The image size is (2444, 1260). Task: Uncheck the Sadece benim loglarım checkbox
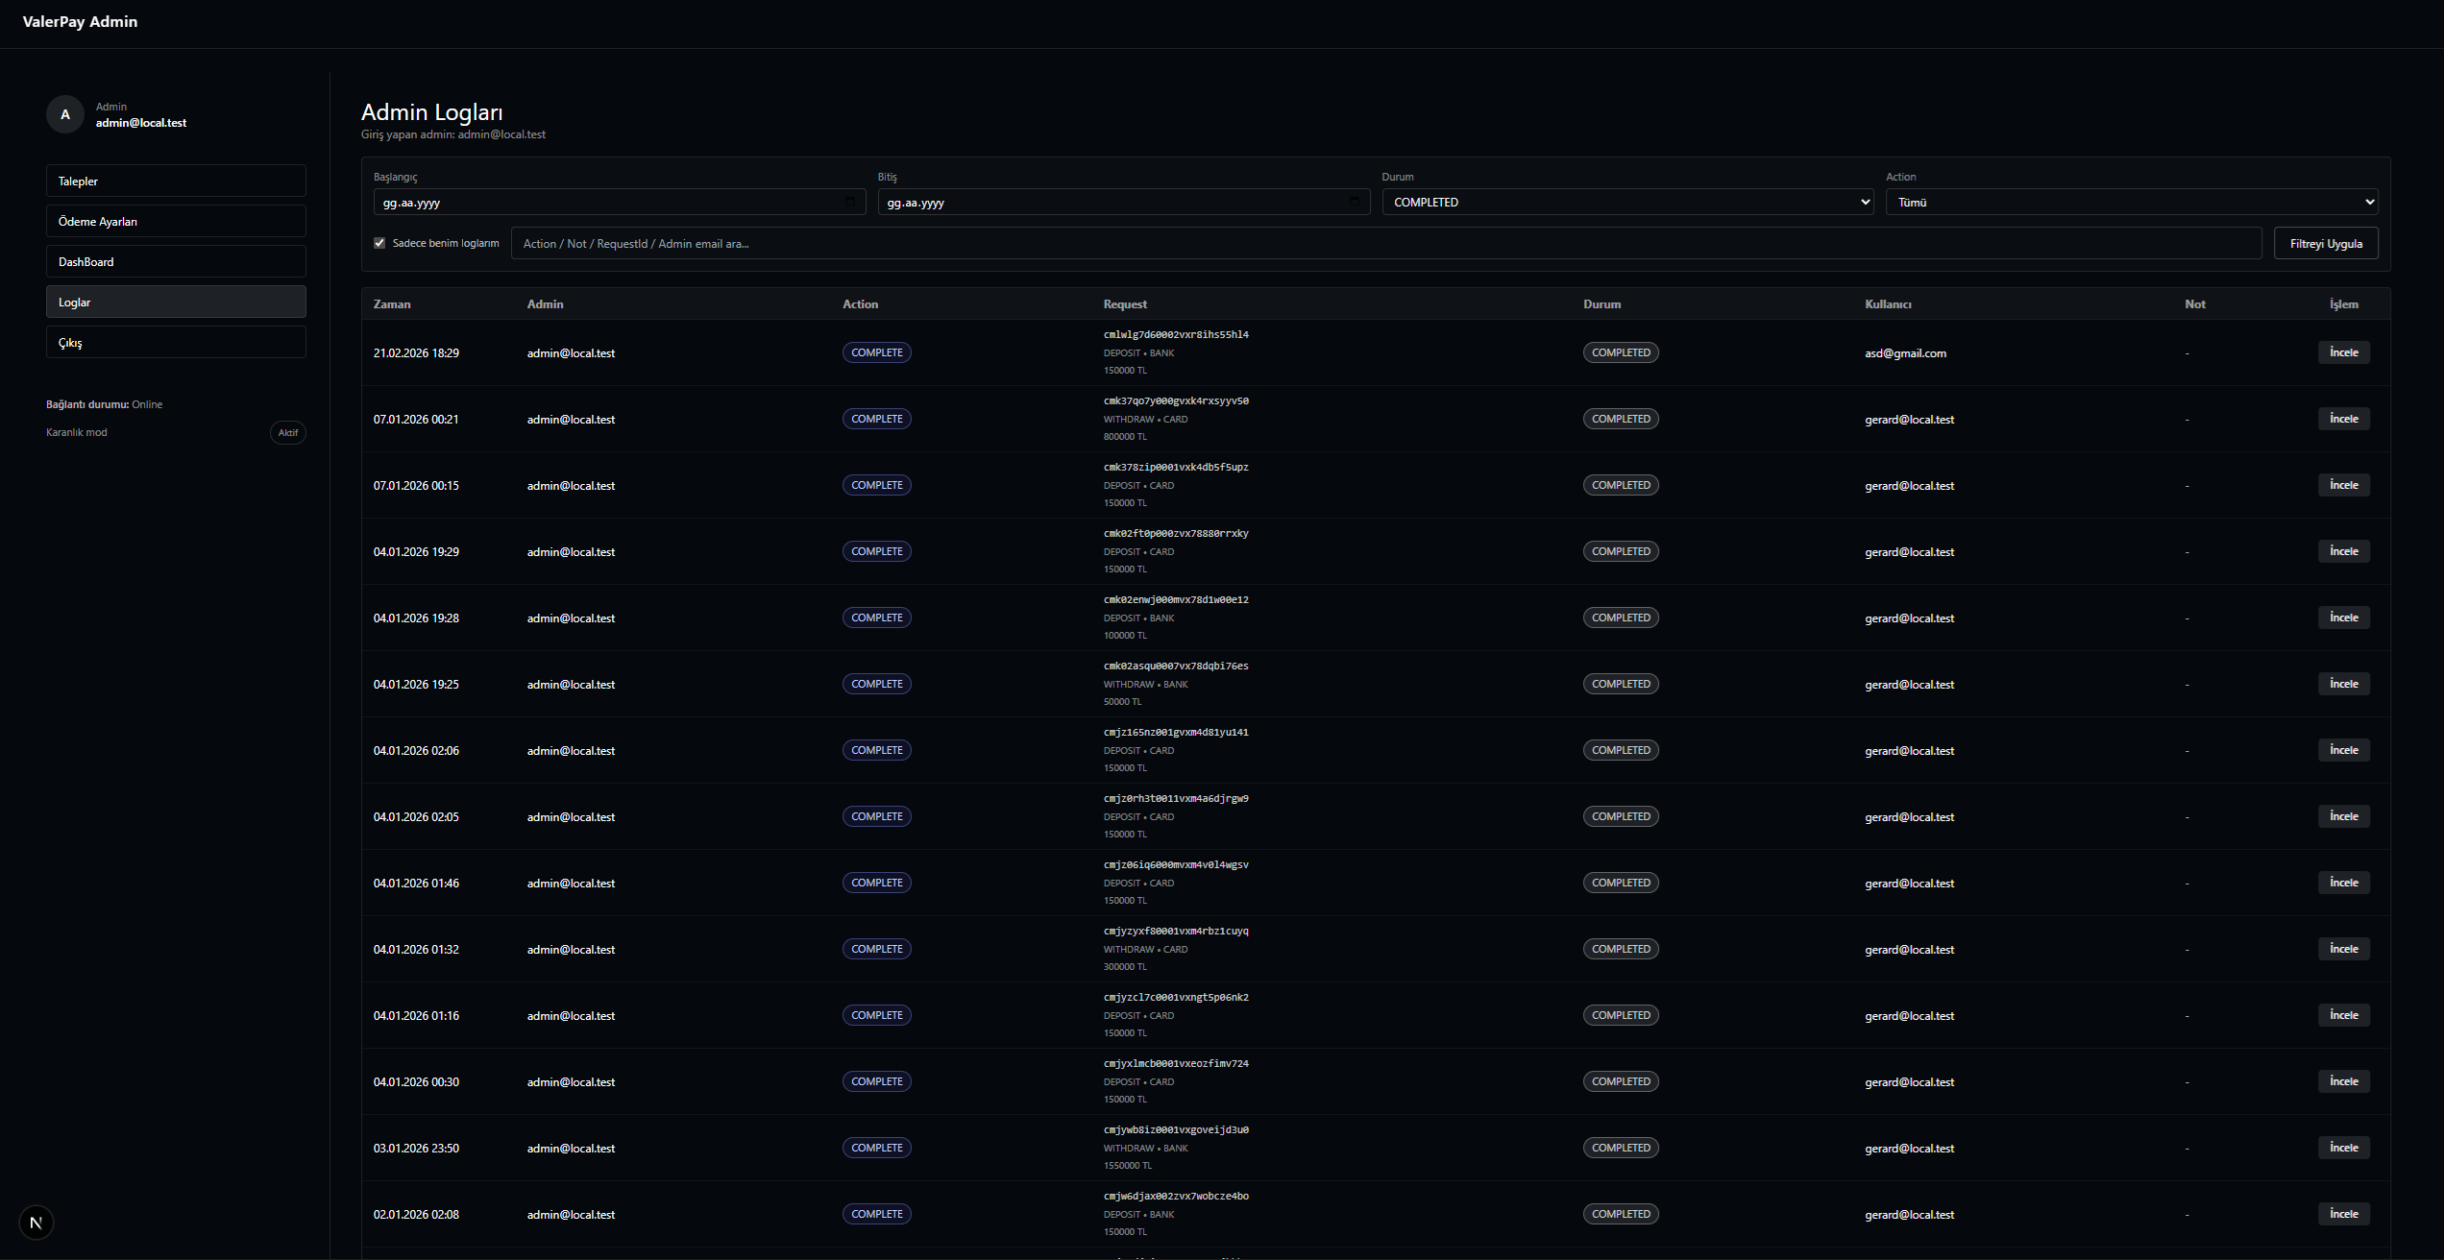379,242
